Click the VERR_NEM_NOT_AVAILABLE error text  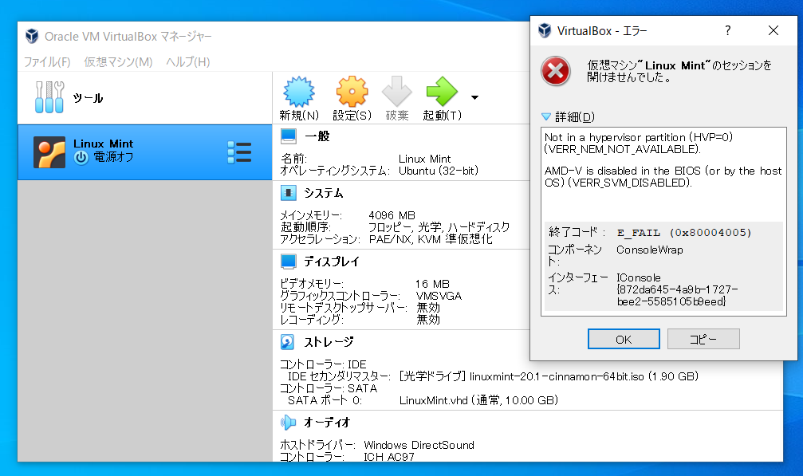click(622, 149)
